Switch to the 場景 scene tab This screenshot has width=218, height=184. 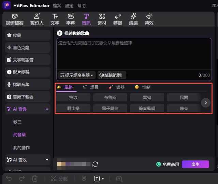point(91,87)
